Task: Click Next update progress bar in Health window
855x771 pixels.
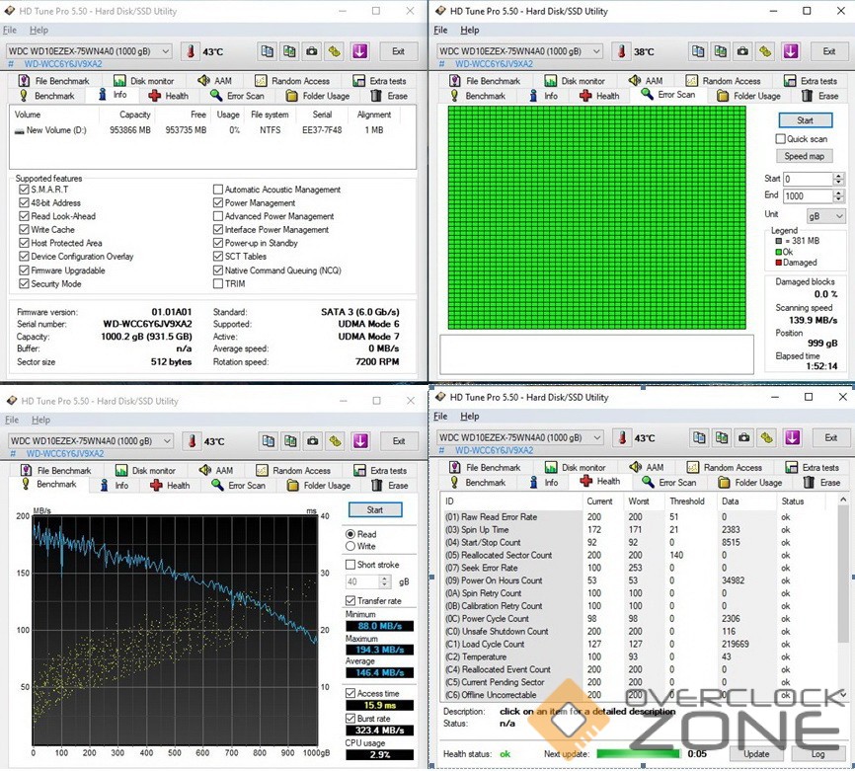Action: point(639,753)
